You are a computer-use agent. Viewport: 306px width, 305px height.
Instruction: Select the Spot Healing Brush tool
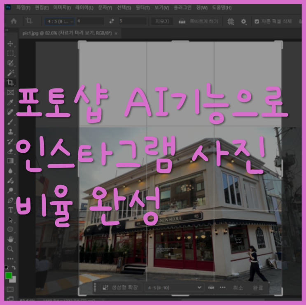(x=10, y=112)
